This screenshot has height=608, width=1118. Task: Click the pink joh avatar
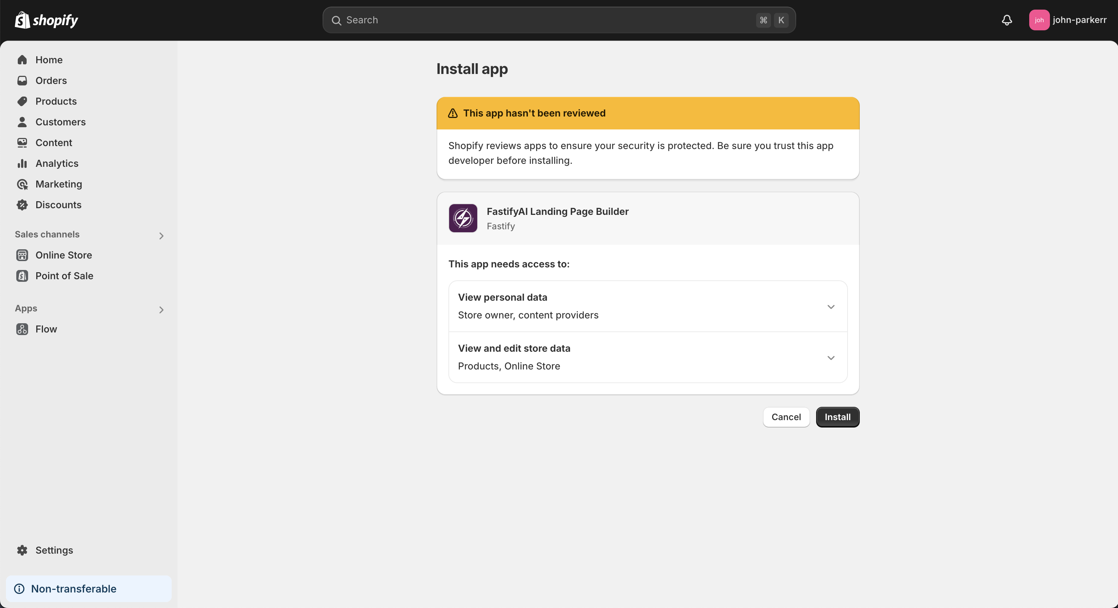1039,20
